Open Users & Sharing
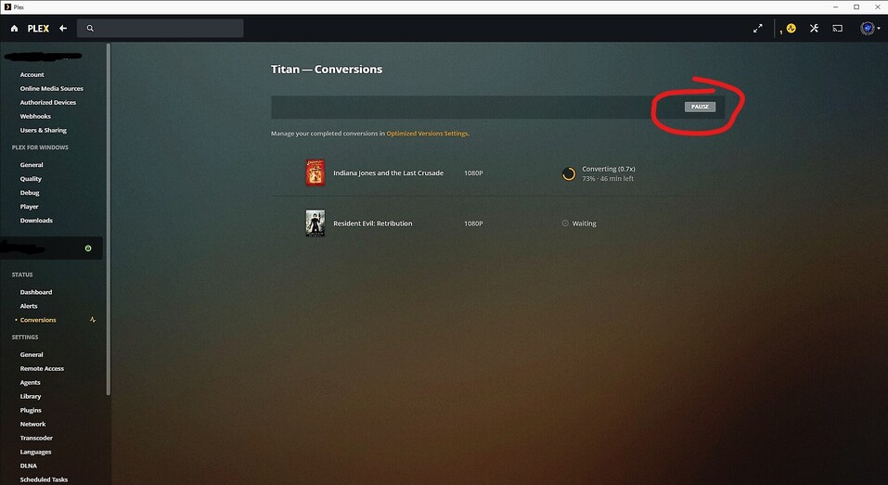 [43, 130]
